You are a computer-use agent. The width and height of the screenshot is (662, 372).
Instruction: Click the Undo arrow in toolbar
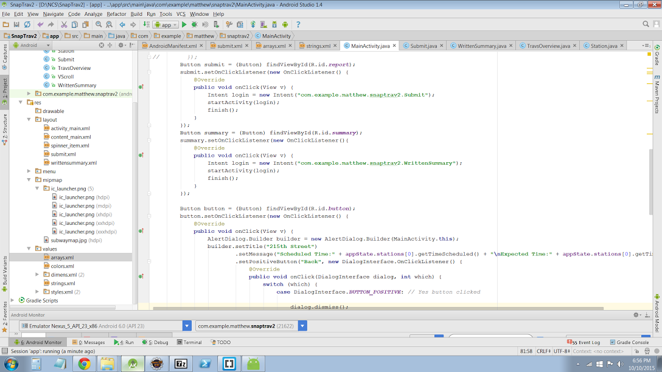(x=41, y=25)
